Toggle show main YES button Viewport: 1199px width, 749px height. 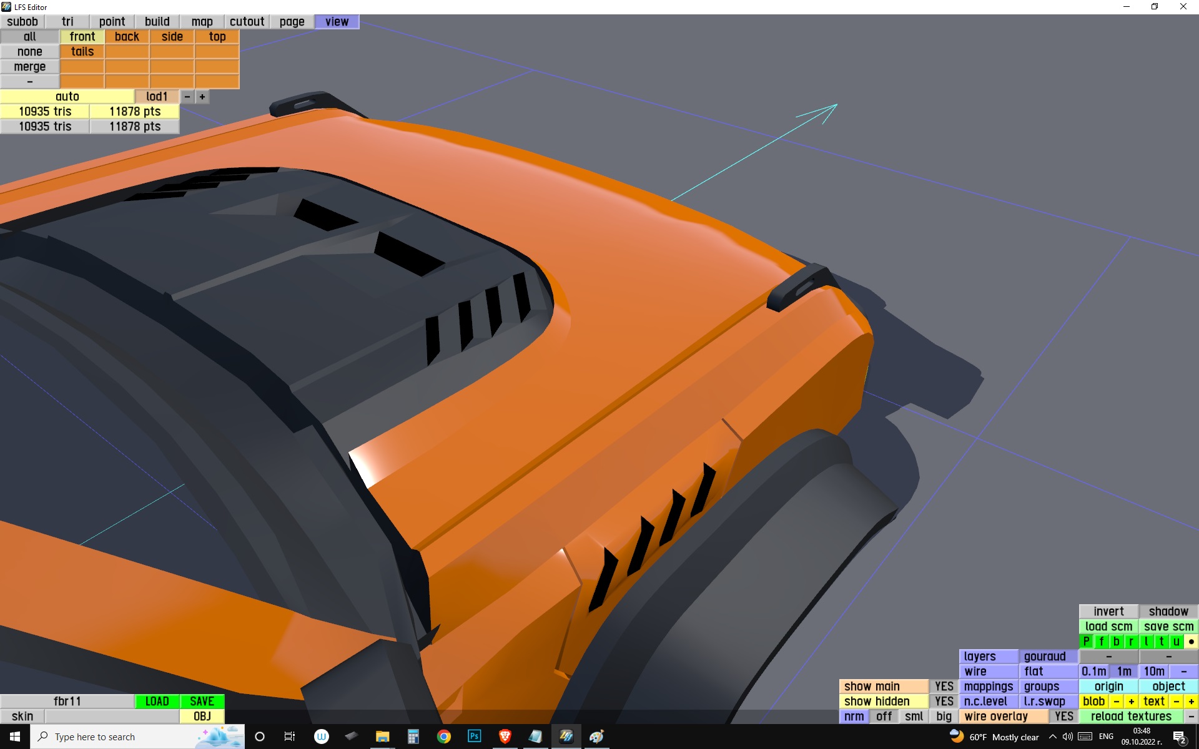click(944, 687)
